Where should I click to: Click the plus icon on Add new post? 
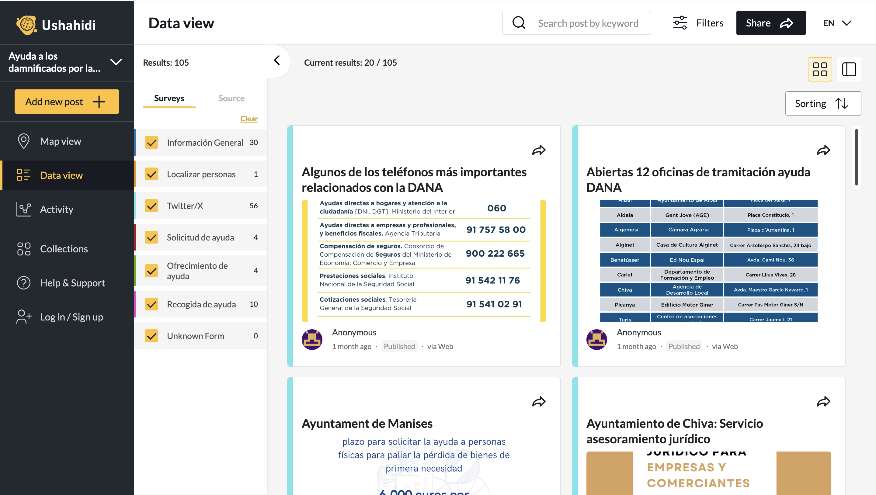(99, 102)
